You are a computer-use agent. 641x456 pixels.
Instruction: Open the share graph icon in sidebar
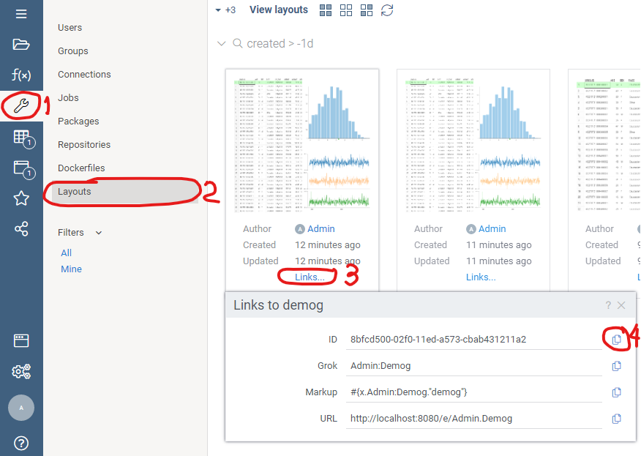pos(20,228)
